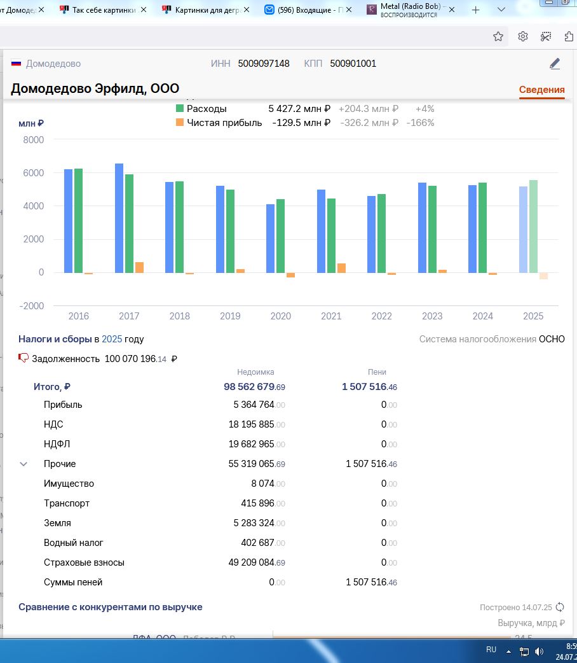This screenshot has height=663, width=577.
Task: Open a new browser tab with plus button
Action: [475, 10]
